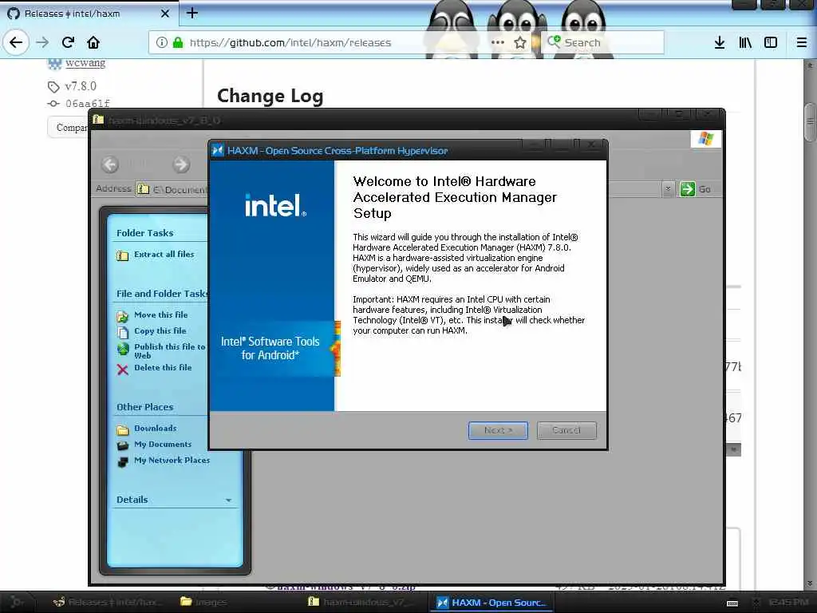
Task: Click Explorer window Back arrow
Action: point(110,164)
